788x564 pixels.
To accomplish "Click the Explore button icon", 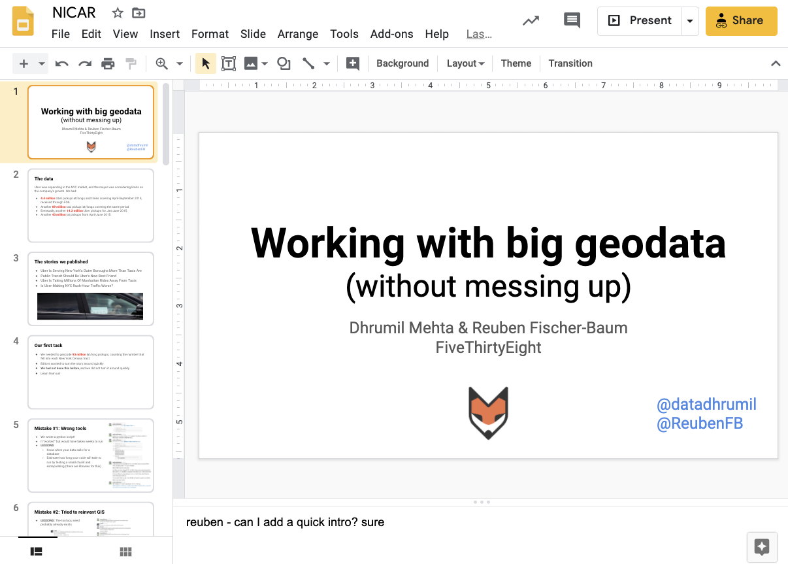I will [x=762, y=547].
